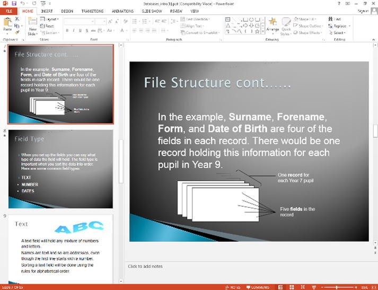Screen dimensions: 378x290
Task: Open the Select dropdown in Editing group
Action: point(337,32)
